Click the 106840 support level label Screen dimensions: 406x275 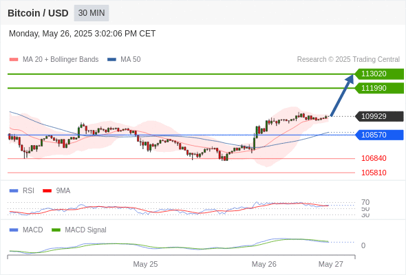point(374,158)
